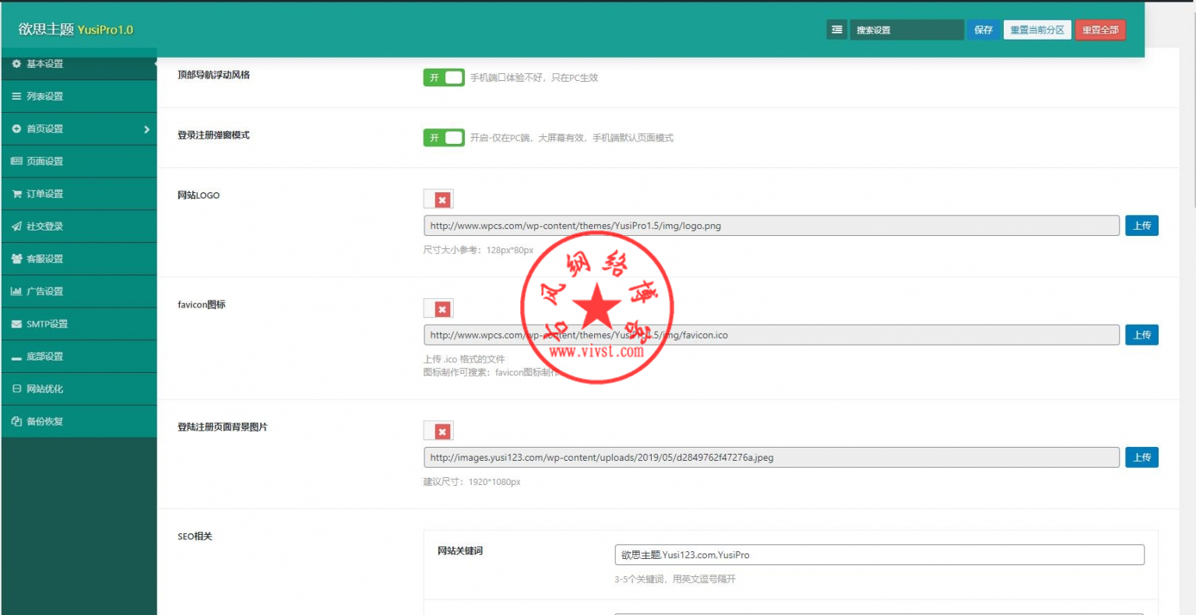1196x615 pixels.
Task: Open the 基本设置 section
Action: pos(79,64)
